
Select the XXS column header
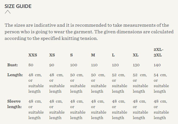(33, 55)
